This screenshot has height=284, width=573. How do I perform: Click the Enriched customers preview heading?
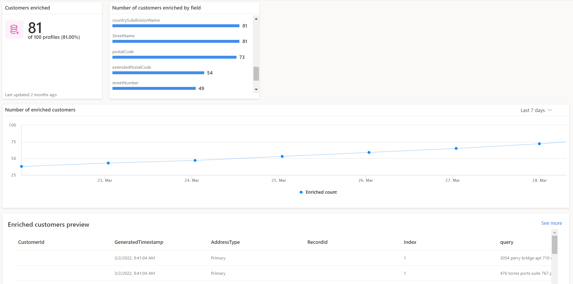[x=48, y=224]
